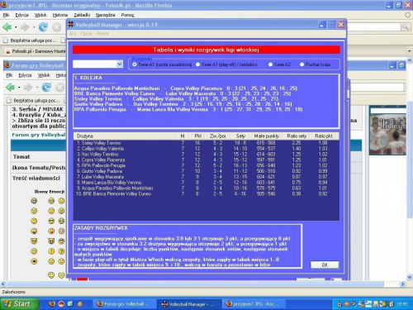Open the tab list dropdown in main Firefox
The image size is (413, 310).
coord(409,51)
